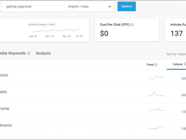This screenshot has height=140, width=186.
Task: Click info icon beside Similar Keywords
Action: click(29, 53)
